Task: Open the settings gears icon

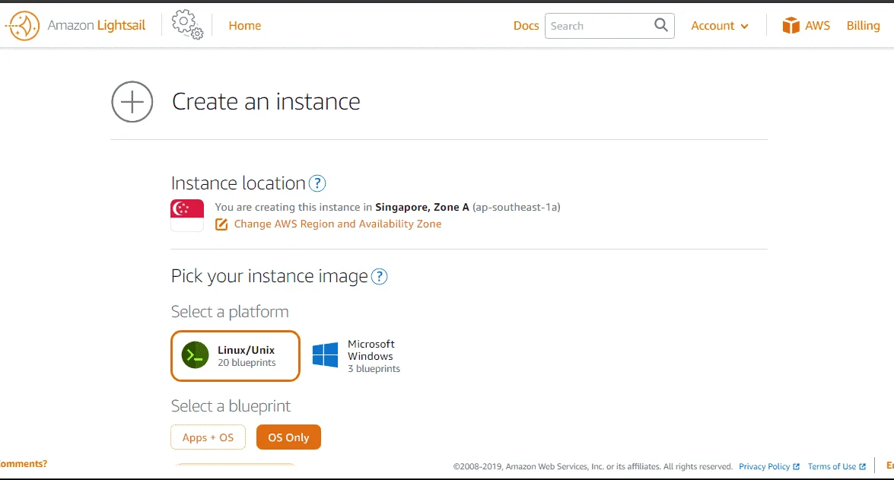Action: coord(187,24)
